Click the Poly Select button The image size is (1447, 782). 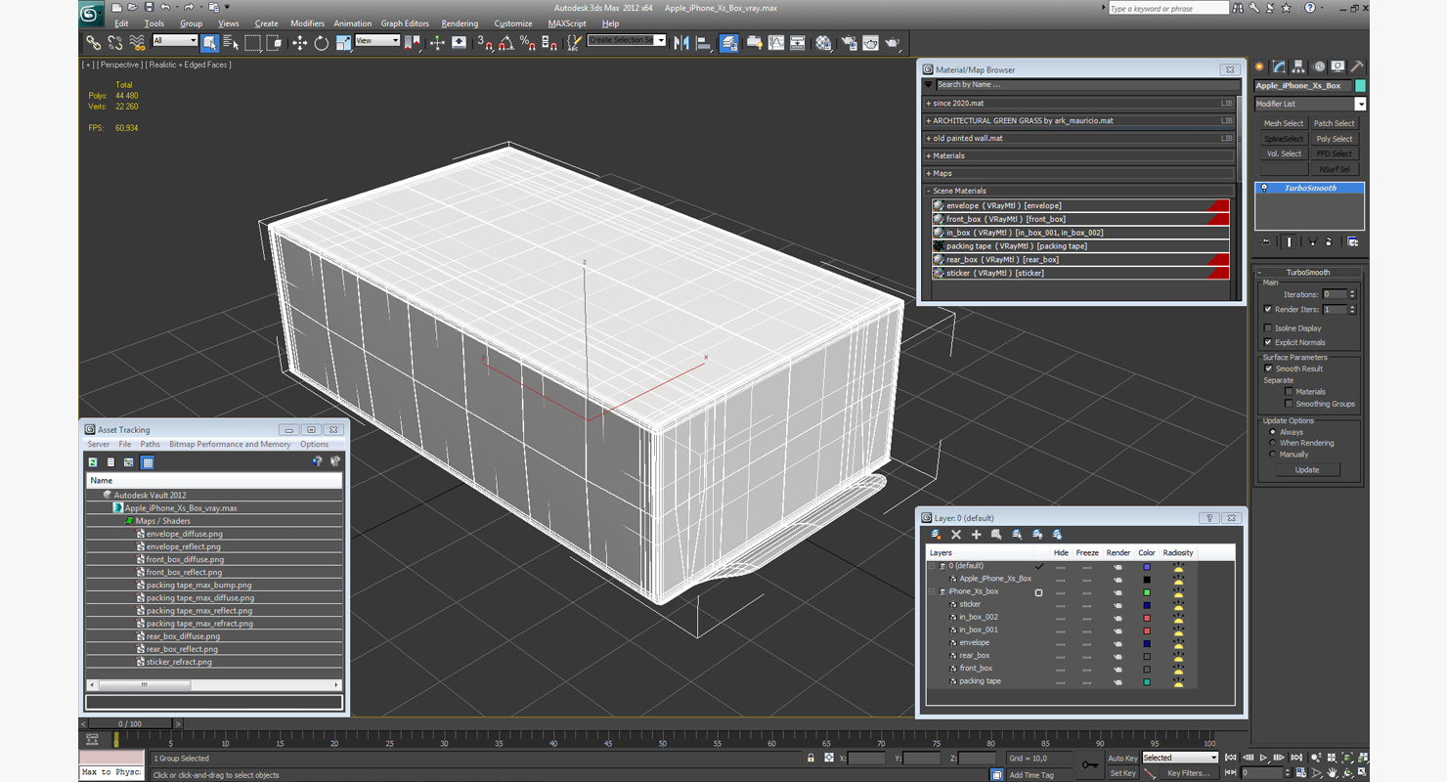pos(1334,139)
